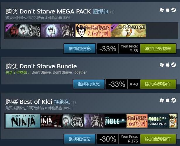Add Don't Starve MEGA PACK to cart
The width and height of the screenshot is (180, 146).
pos(158,48)
